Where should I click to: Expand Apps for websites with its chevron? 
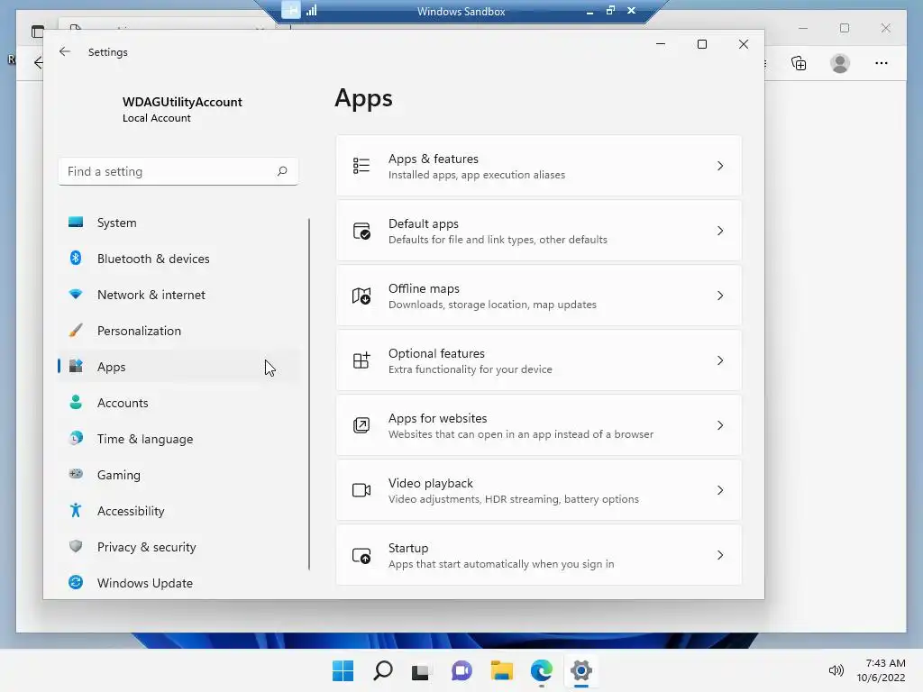point(720,425)
